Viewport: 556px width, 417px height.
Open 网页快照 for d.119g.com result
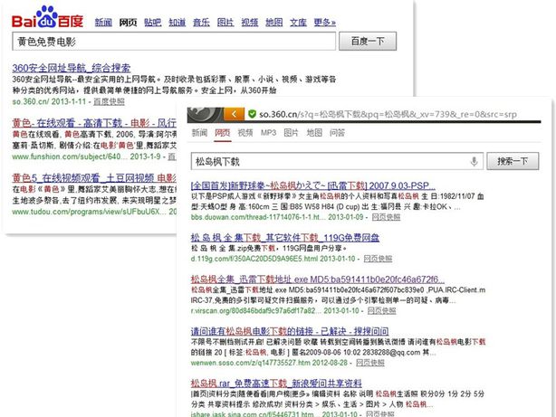point(378,259)
